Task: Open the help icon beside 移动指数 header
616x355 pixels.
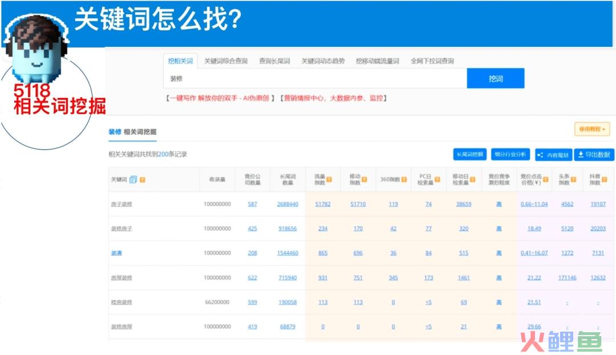Action: (364, 179)
